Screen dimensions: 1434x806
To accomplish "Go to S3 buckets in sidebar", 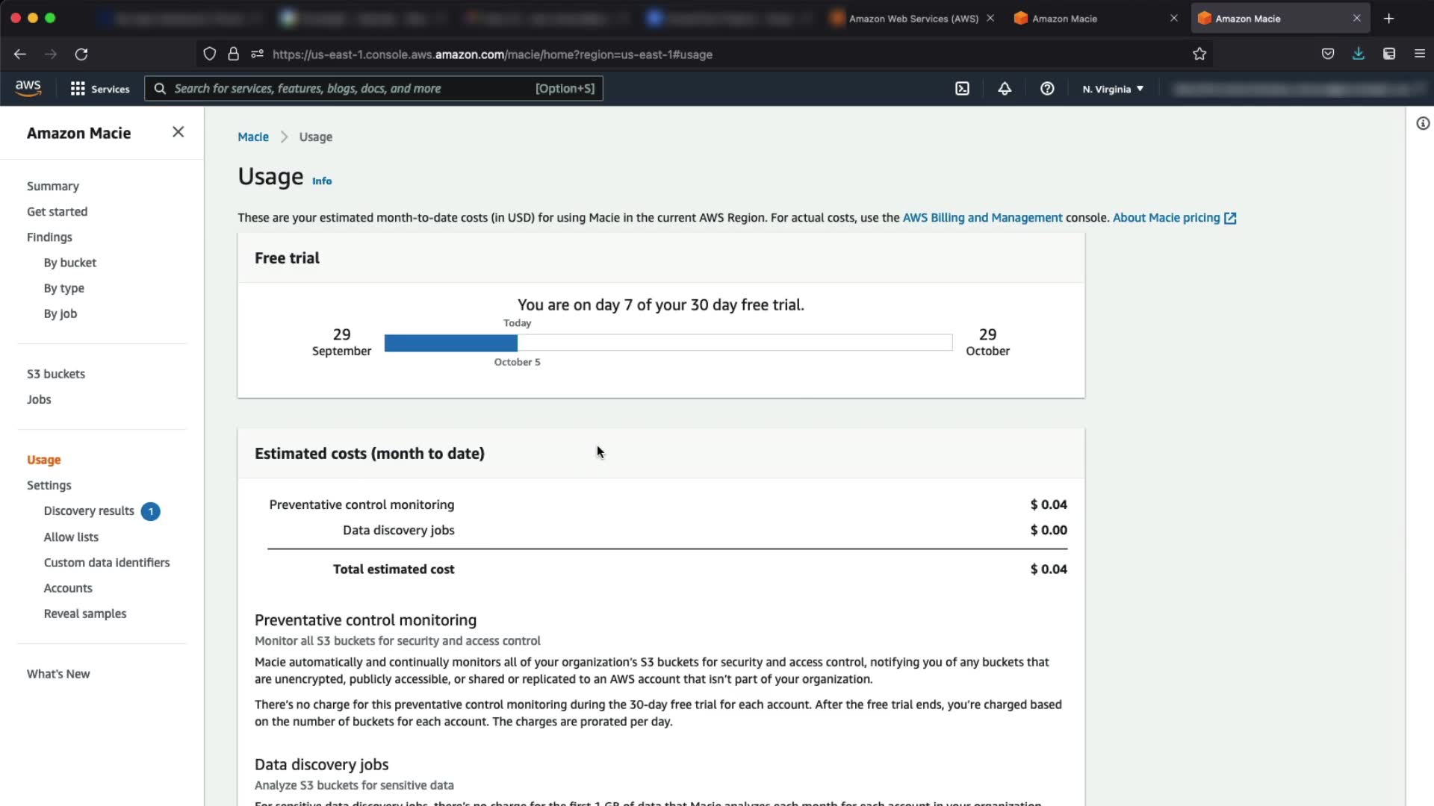I will click(56, 374).
